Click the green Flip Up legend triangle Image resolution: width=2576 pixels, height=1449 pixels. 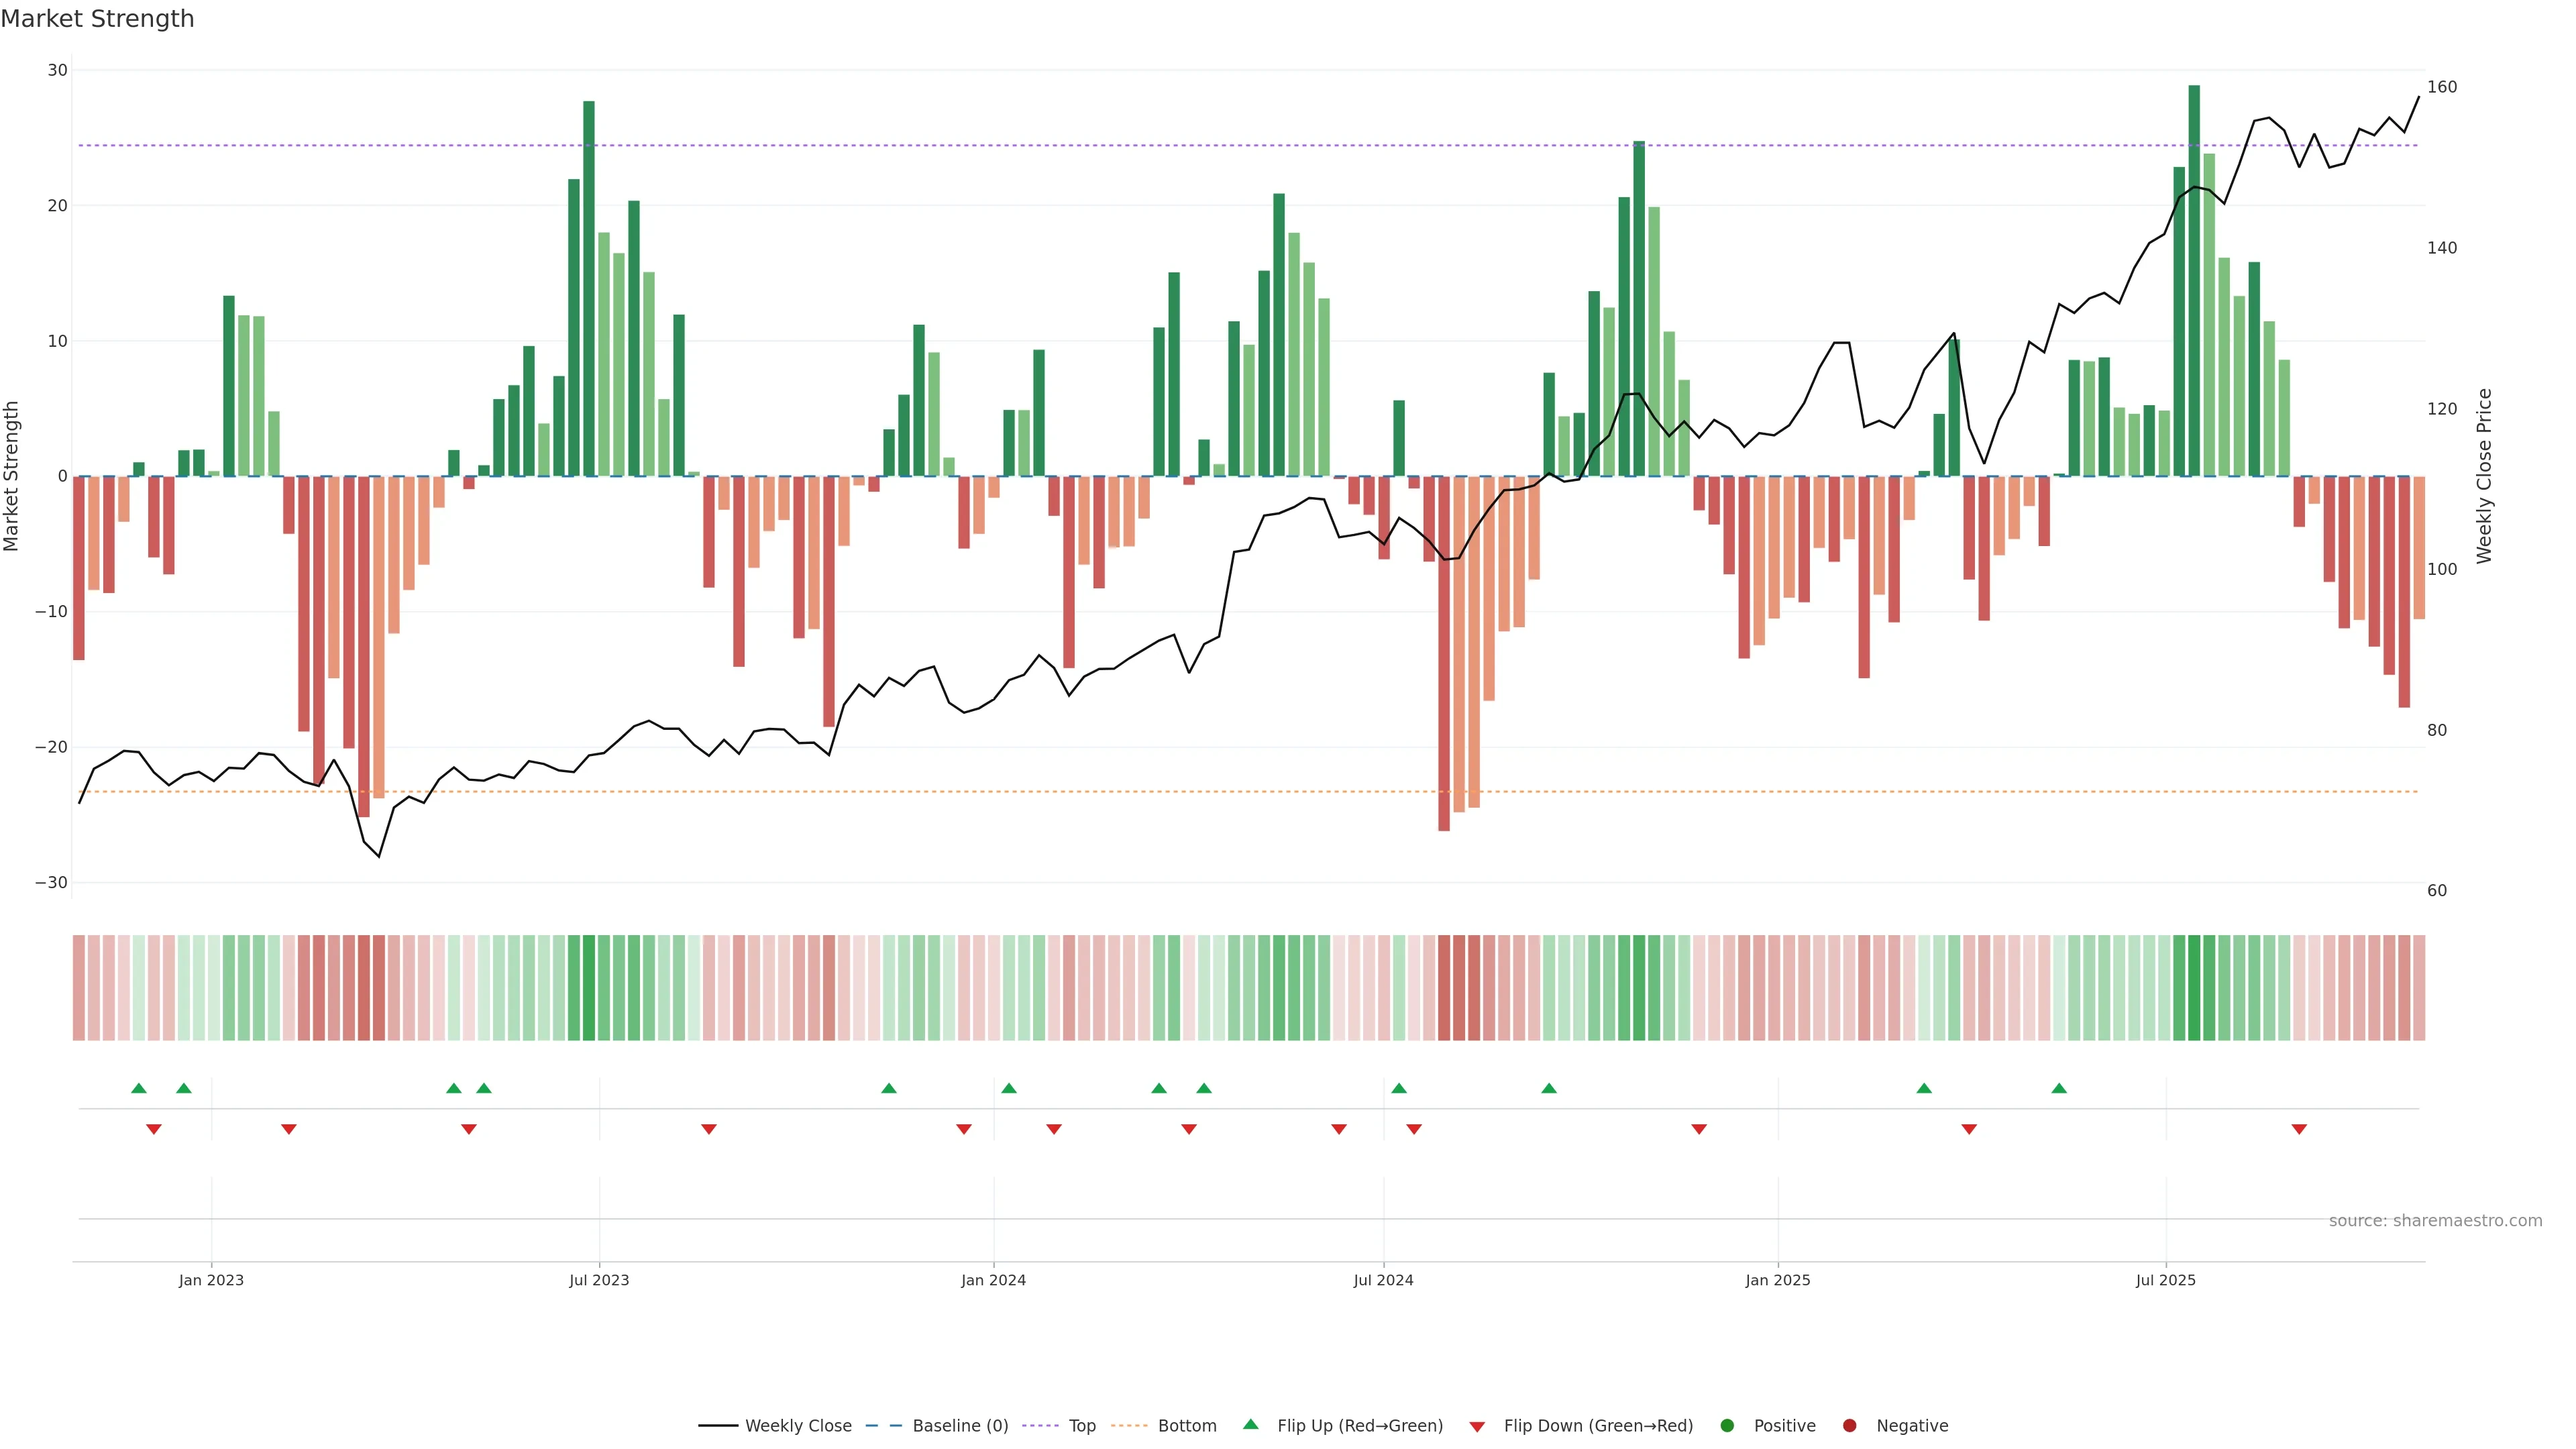coord(1250,1424)
